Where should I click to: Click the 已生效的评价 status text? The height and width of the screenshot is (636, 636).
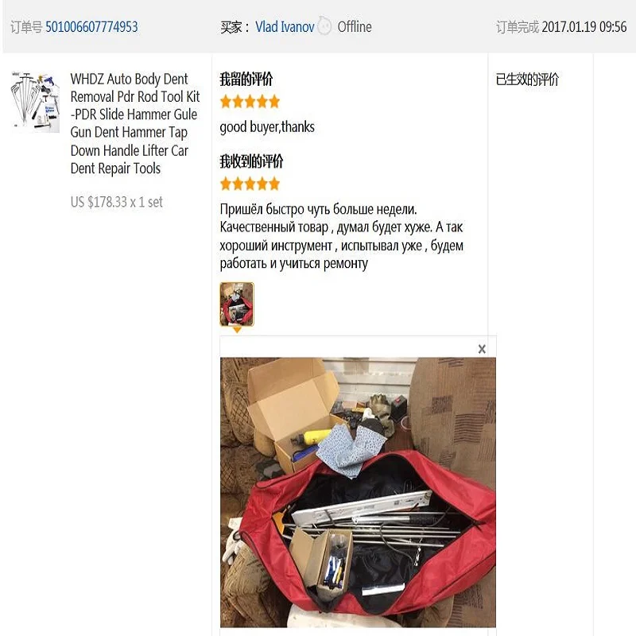coord(527,79)
